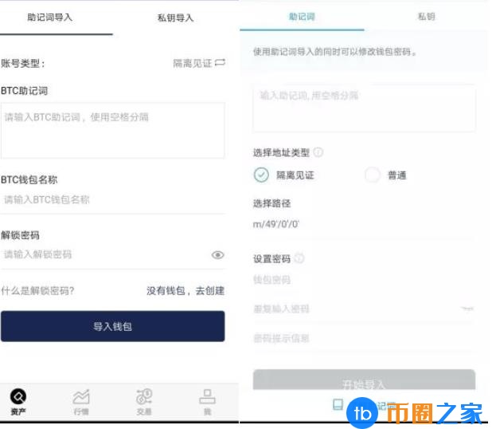Toggle password visibility eye in 解锁密码 field
The image size is (492, 429).
(217, 255)
